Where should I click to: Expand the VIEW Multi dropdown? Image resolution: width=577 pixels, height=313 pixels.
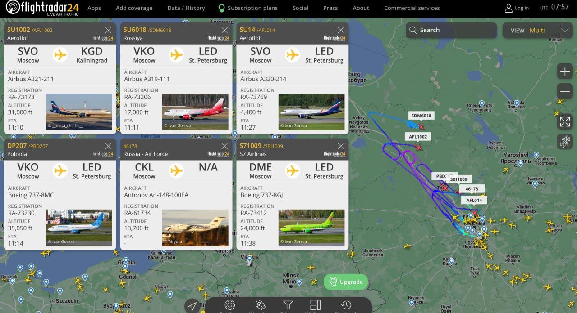(538, 30)
